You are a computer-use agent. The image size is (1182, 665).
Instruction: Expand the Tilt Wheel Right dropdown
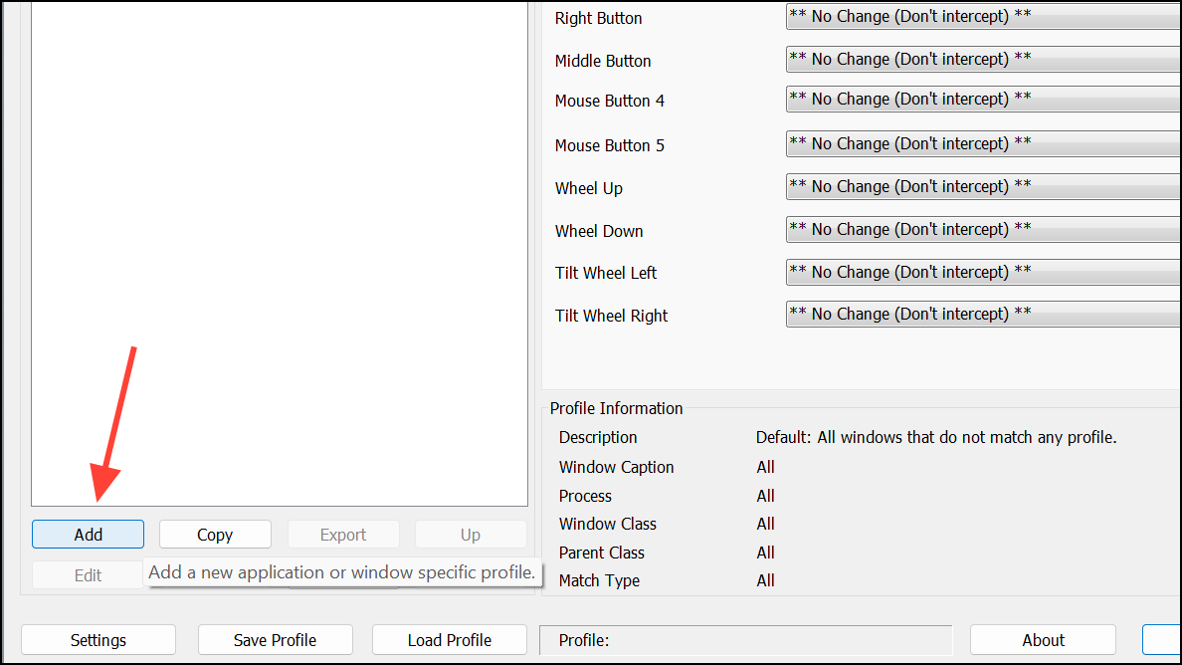(x=983, y=315)
